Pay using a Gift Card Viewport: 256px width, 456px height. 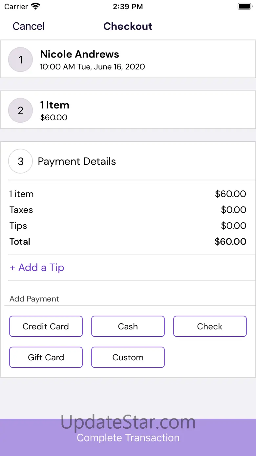point(46,357)
